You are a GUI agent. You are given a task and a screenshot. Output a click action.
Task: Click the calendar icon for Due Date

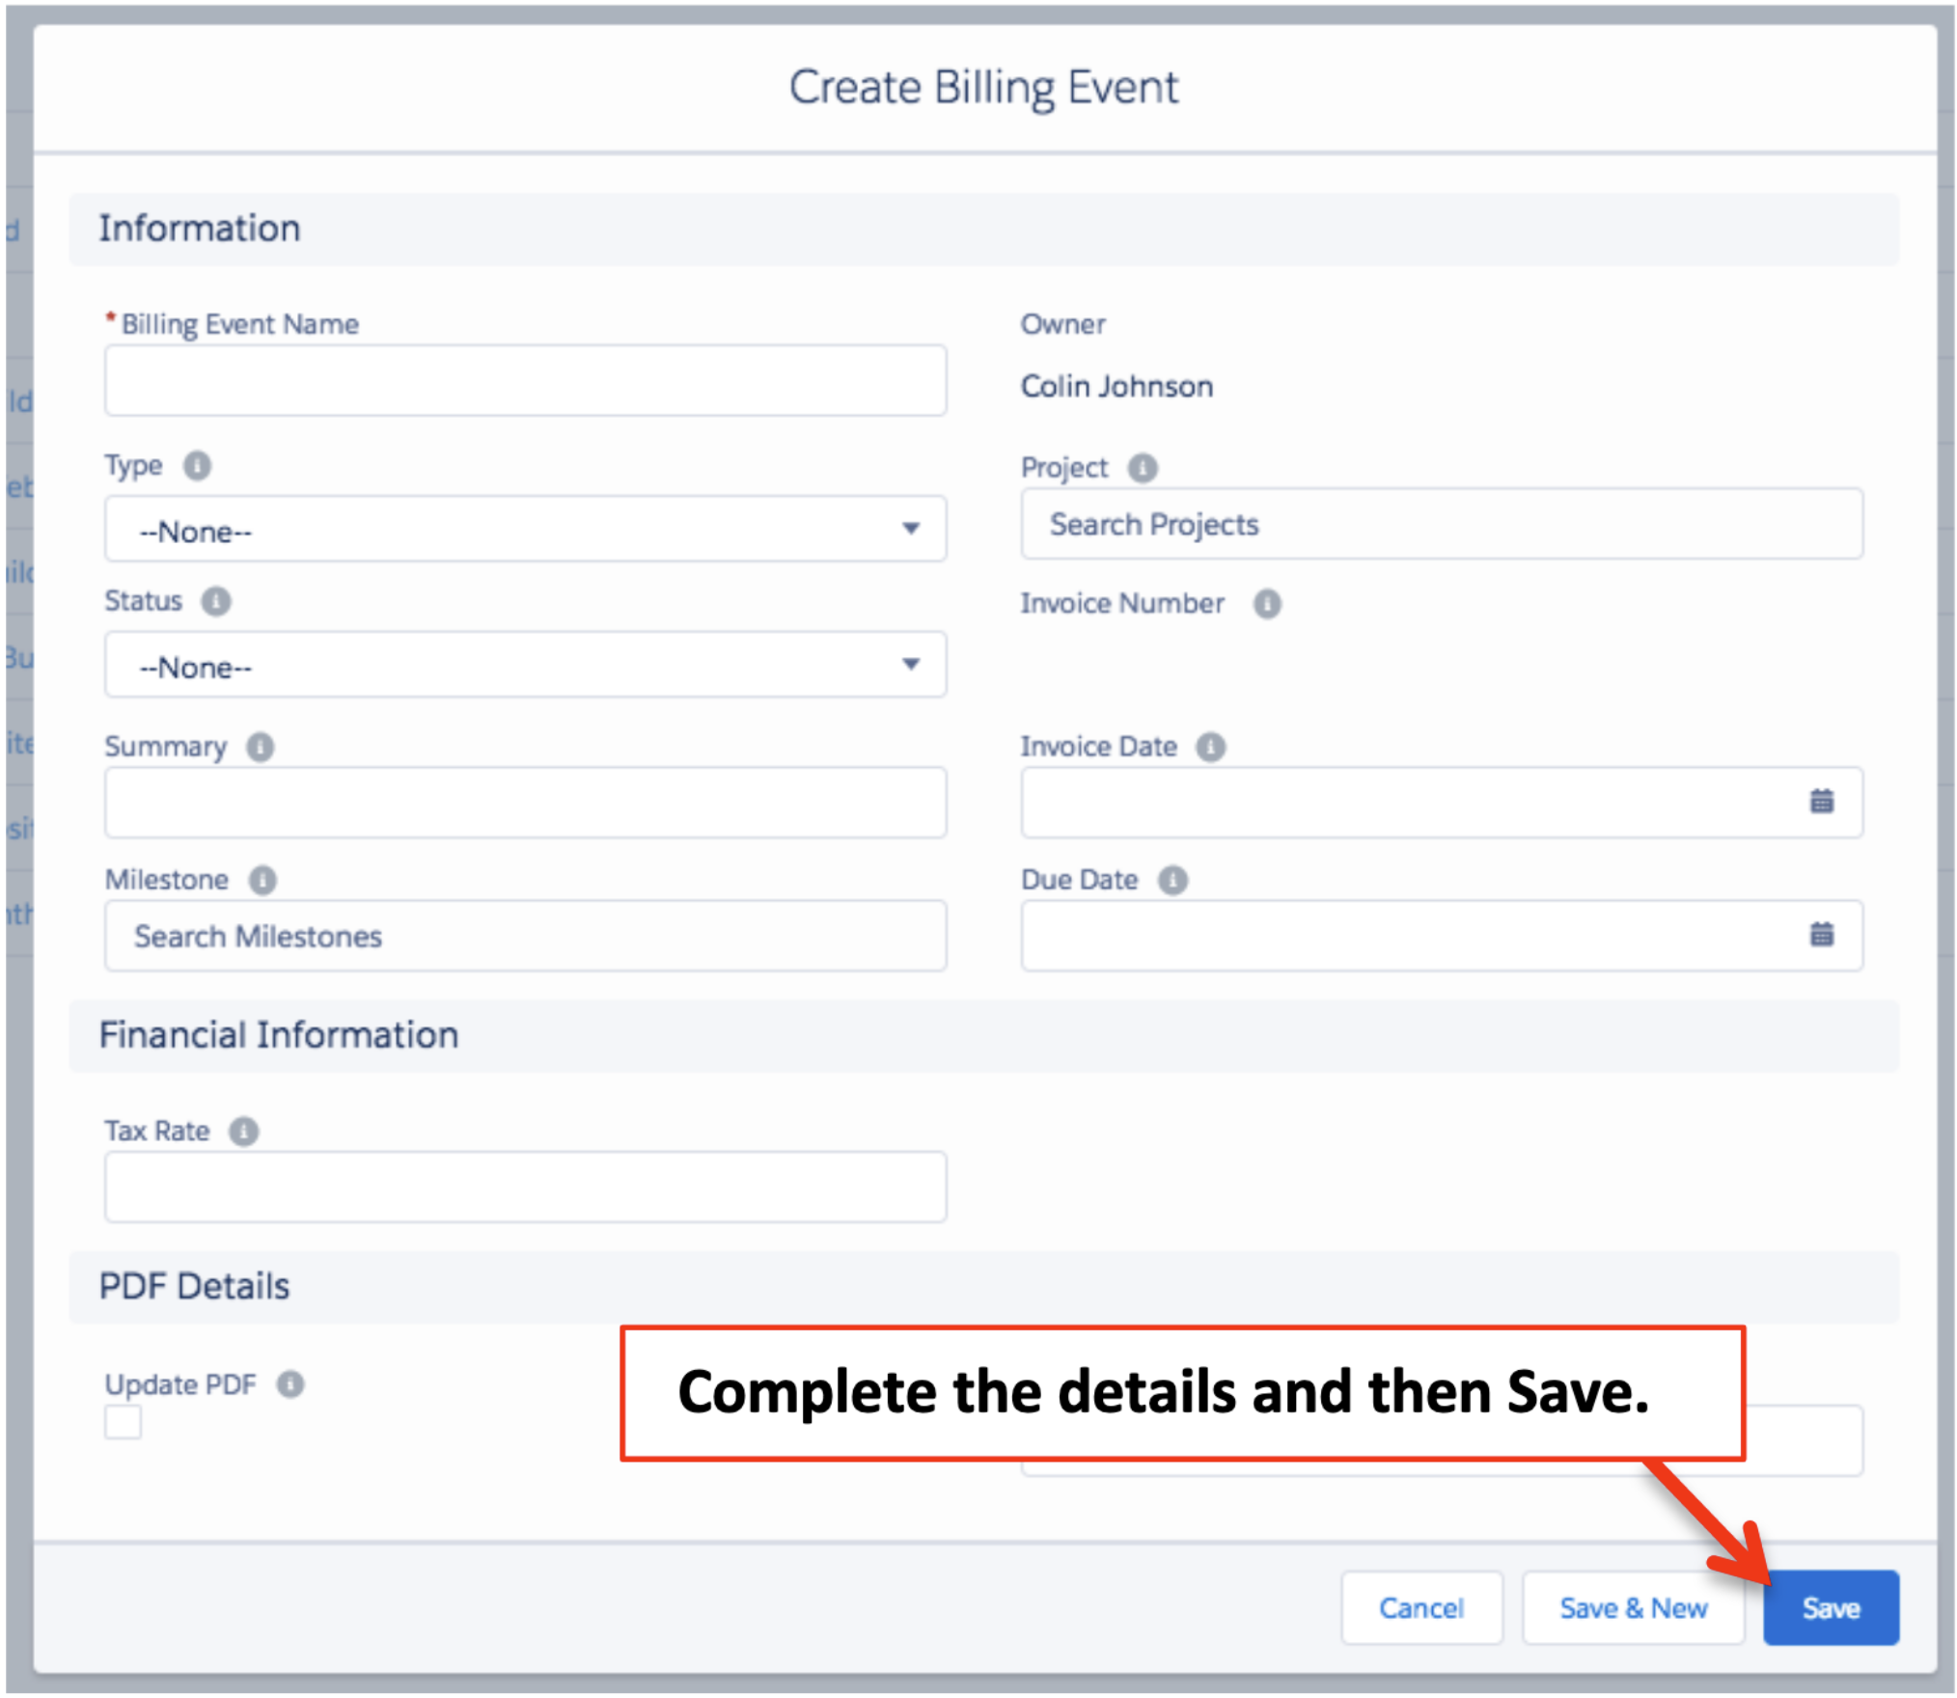point(1822,934)
